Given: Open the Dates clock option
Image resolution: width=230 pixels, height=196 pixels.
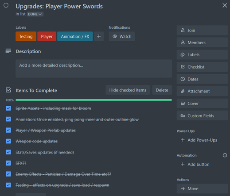Looking at the screenshot, I should pyautogui.click(x=202, y=79).
